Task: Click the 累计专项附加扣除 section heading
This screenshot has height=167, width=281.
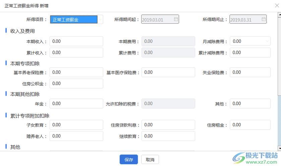Action: 30,116
